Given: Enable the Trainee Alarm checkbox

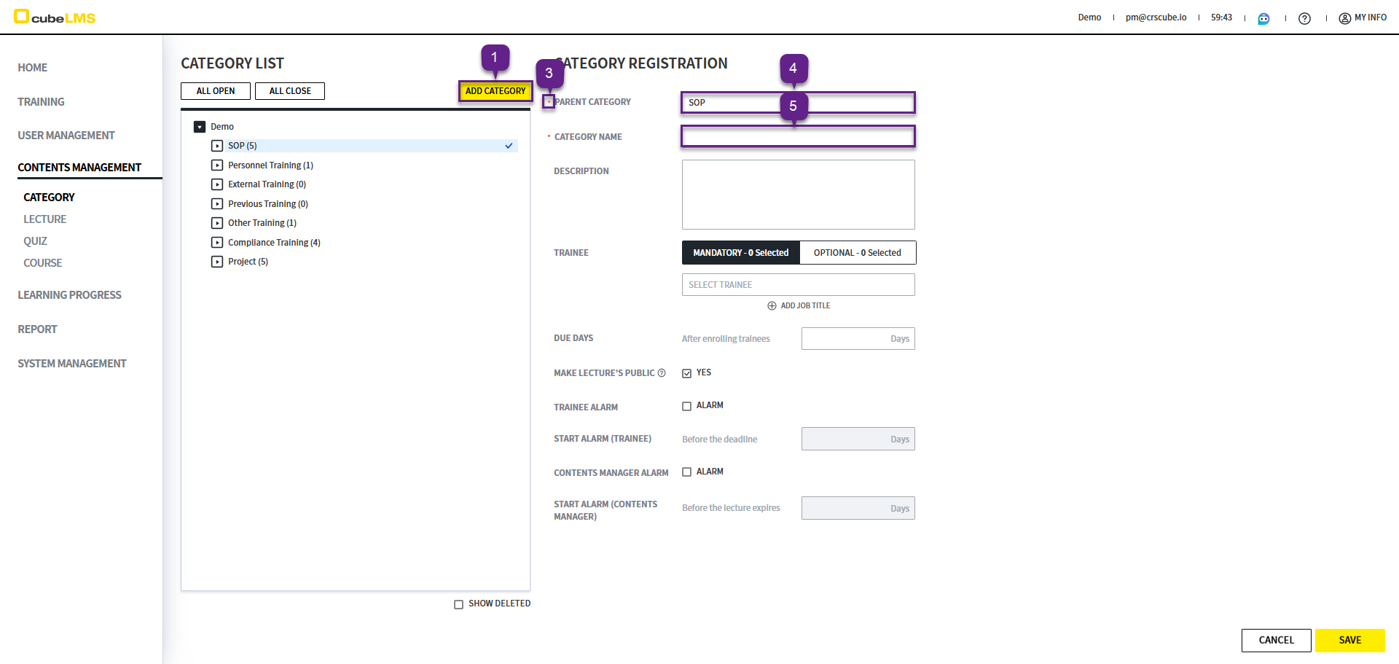Looking at the screenshot, I should click(686, 406).
